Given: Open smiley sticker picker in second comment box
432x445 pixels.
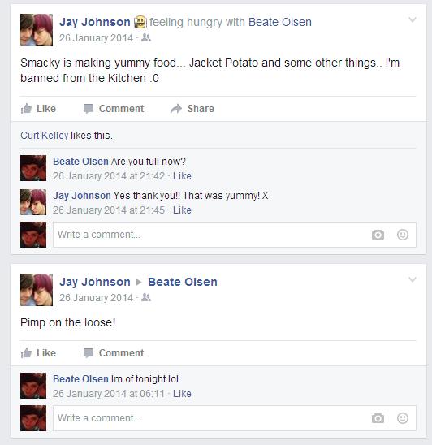Looking at the screenshot, I should [x=403, y=418].
